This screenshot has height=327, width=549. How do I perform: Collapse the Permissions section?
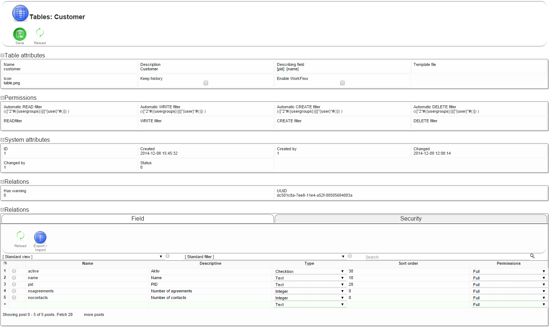(2, 98)
